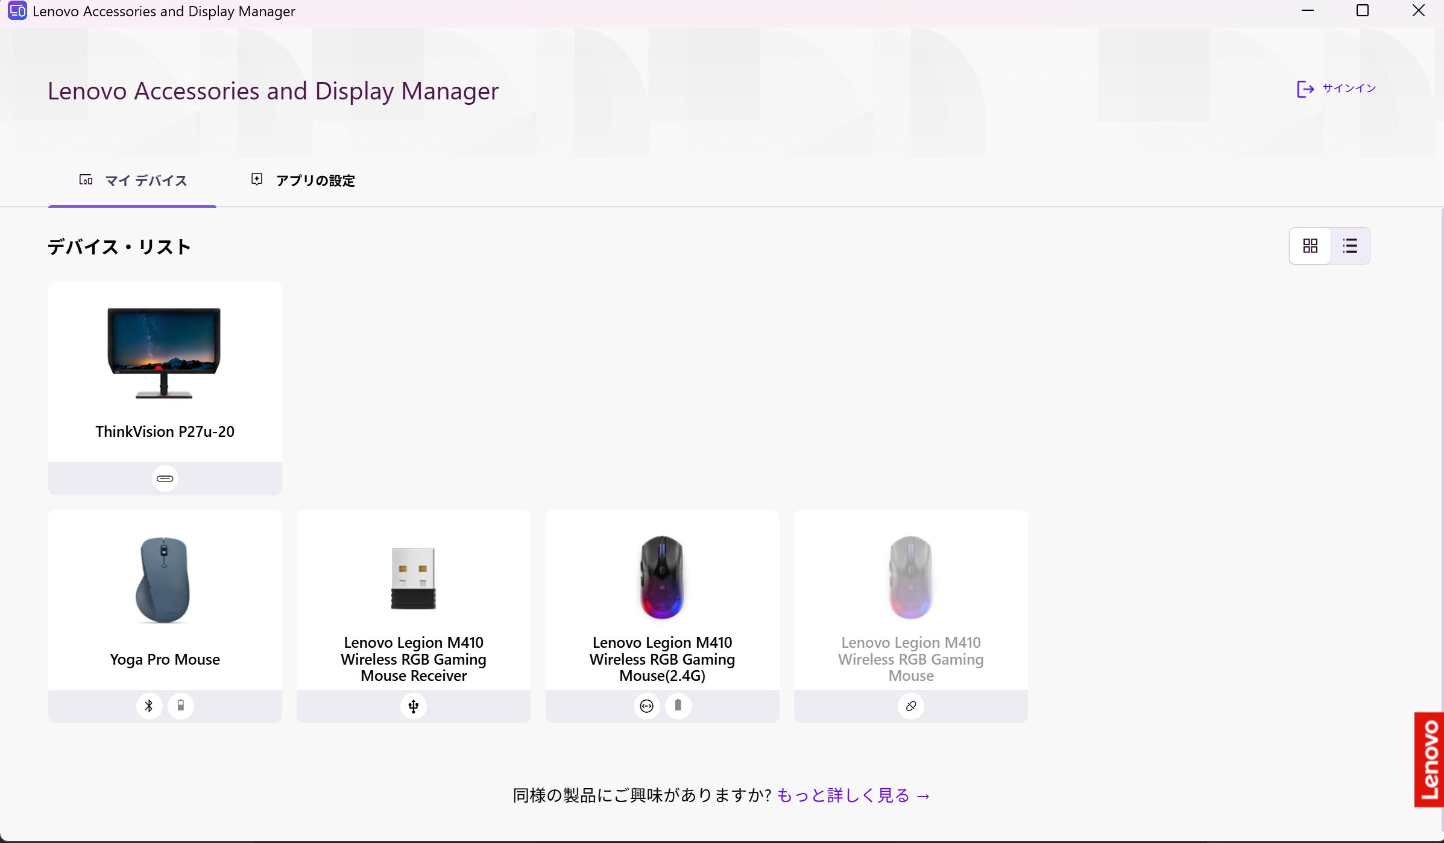Click the app icon in the title bar
This screenshot has height=843, width=1444.
click(x=17, y=10)
